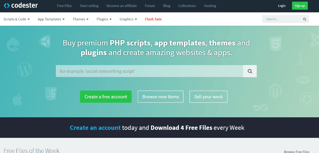Visit the Forum page

150,6
